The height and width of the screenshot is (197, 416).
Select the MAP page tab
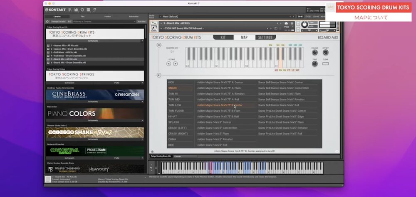(x=244, y=37)
